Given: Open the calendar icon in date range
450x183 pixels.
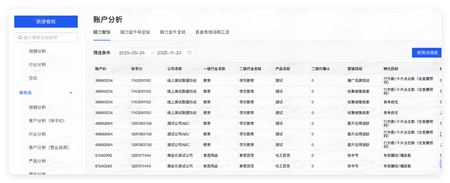Looking at the screenshot, I should click(x=189, y=53).
